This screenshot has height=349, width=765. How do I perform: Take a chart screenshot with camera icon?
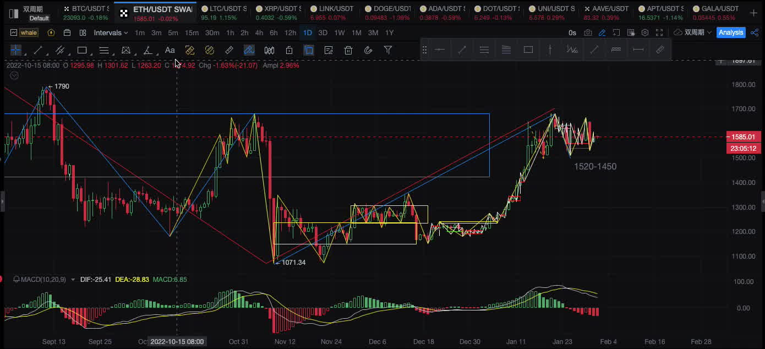(588, 33)
